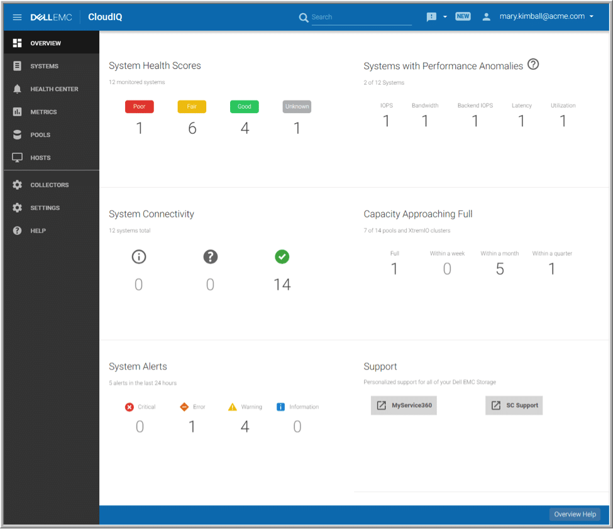Open the MyService360 support button

(x=404, y=405)
